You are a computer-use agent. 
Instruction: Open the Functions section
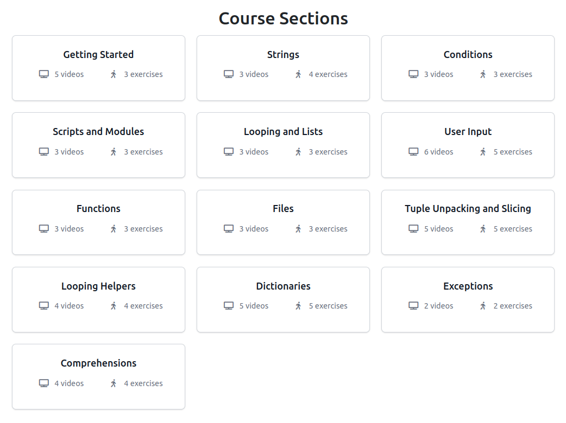click(98, 222)
